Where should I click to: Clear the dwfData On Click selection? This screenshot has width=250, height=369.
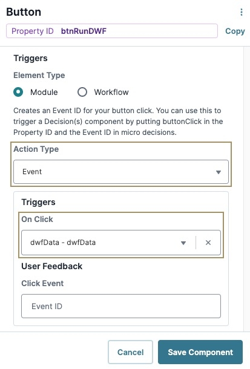(208, 243)
